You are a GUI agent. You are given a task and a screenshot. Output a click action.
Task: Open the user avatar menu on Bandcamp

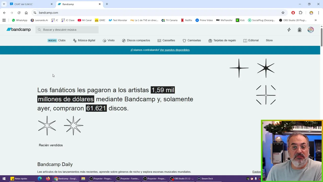click(311, 30)
